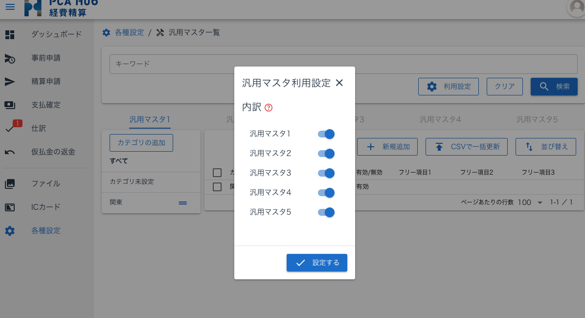The image size is (585, 318).
Task: Click the 事前申請 sidebar icon
Action: click(x=10, y=58)
